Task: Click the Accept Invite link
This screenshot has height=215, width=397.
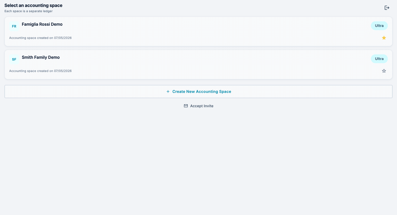Action: [198, 106]
